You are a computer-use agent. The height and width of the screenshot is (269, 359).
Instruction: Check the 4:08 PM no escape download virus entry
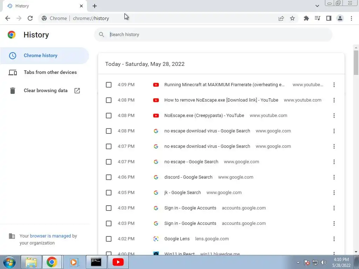pyautogui.click(x=109, y=131)
